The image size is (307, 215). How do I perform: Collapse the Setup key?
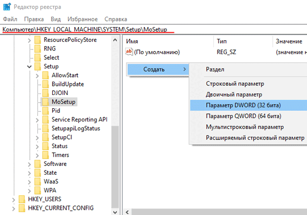tap(29, 67)
